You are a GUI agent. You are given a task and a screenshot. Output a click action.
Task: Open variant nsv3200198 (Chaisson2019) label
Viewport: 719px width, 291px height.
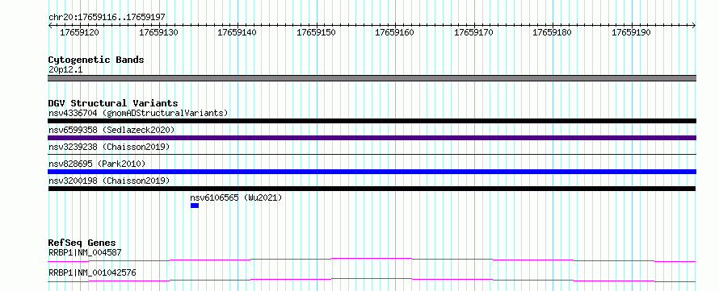[x=109, y=181]
